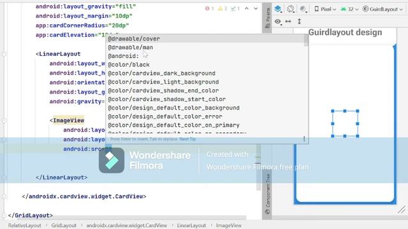The height and width of the screenshot is (229, 408).
Task: Click the opening LinearLayout tag in the code
Action: click(58, 54)
